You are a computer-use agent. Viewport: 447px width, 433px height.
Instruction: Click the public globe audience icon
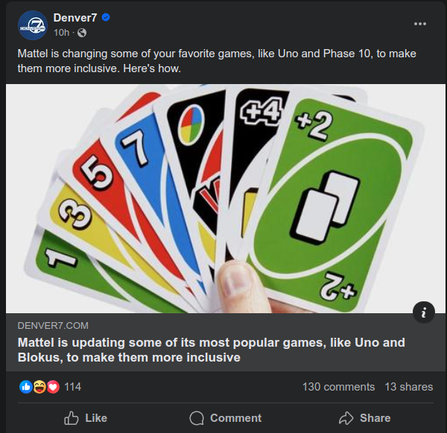tap(82, 33)
